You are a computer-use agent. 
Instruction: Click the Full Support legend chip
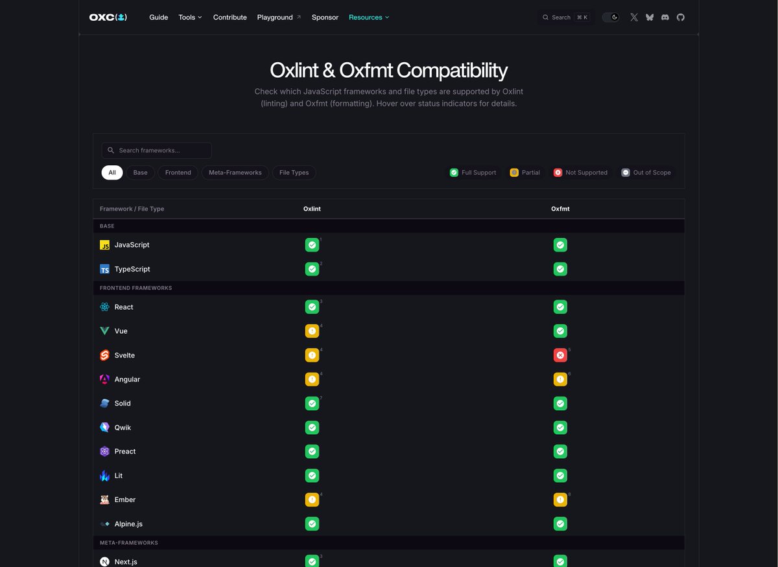[473, 172]
